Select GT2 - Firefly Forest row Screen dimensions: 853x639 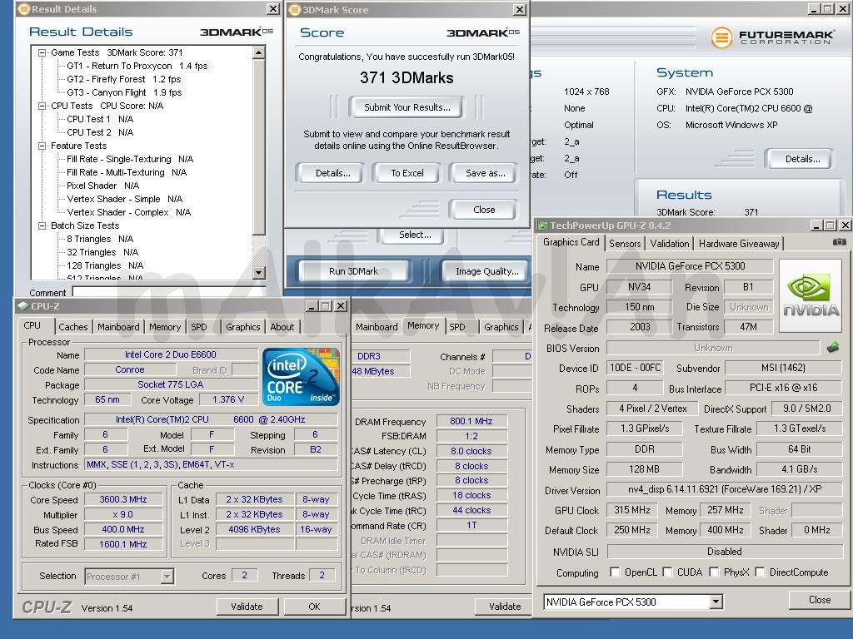pos(124,79)
